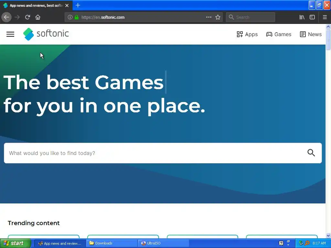Screen dimensions: 331x248
Task: Open page actions three-dot menu
Action: [x=208, y=17]
